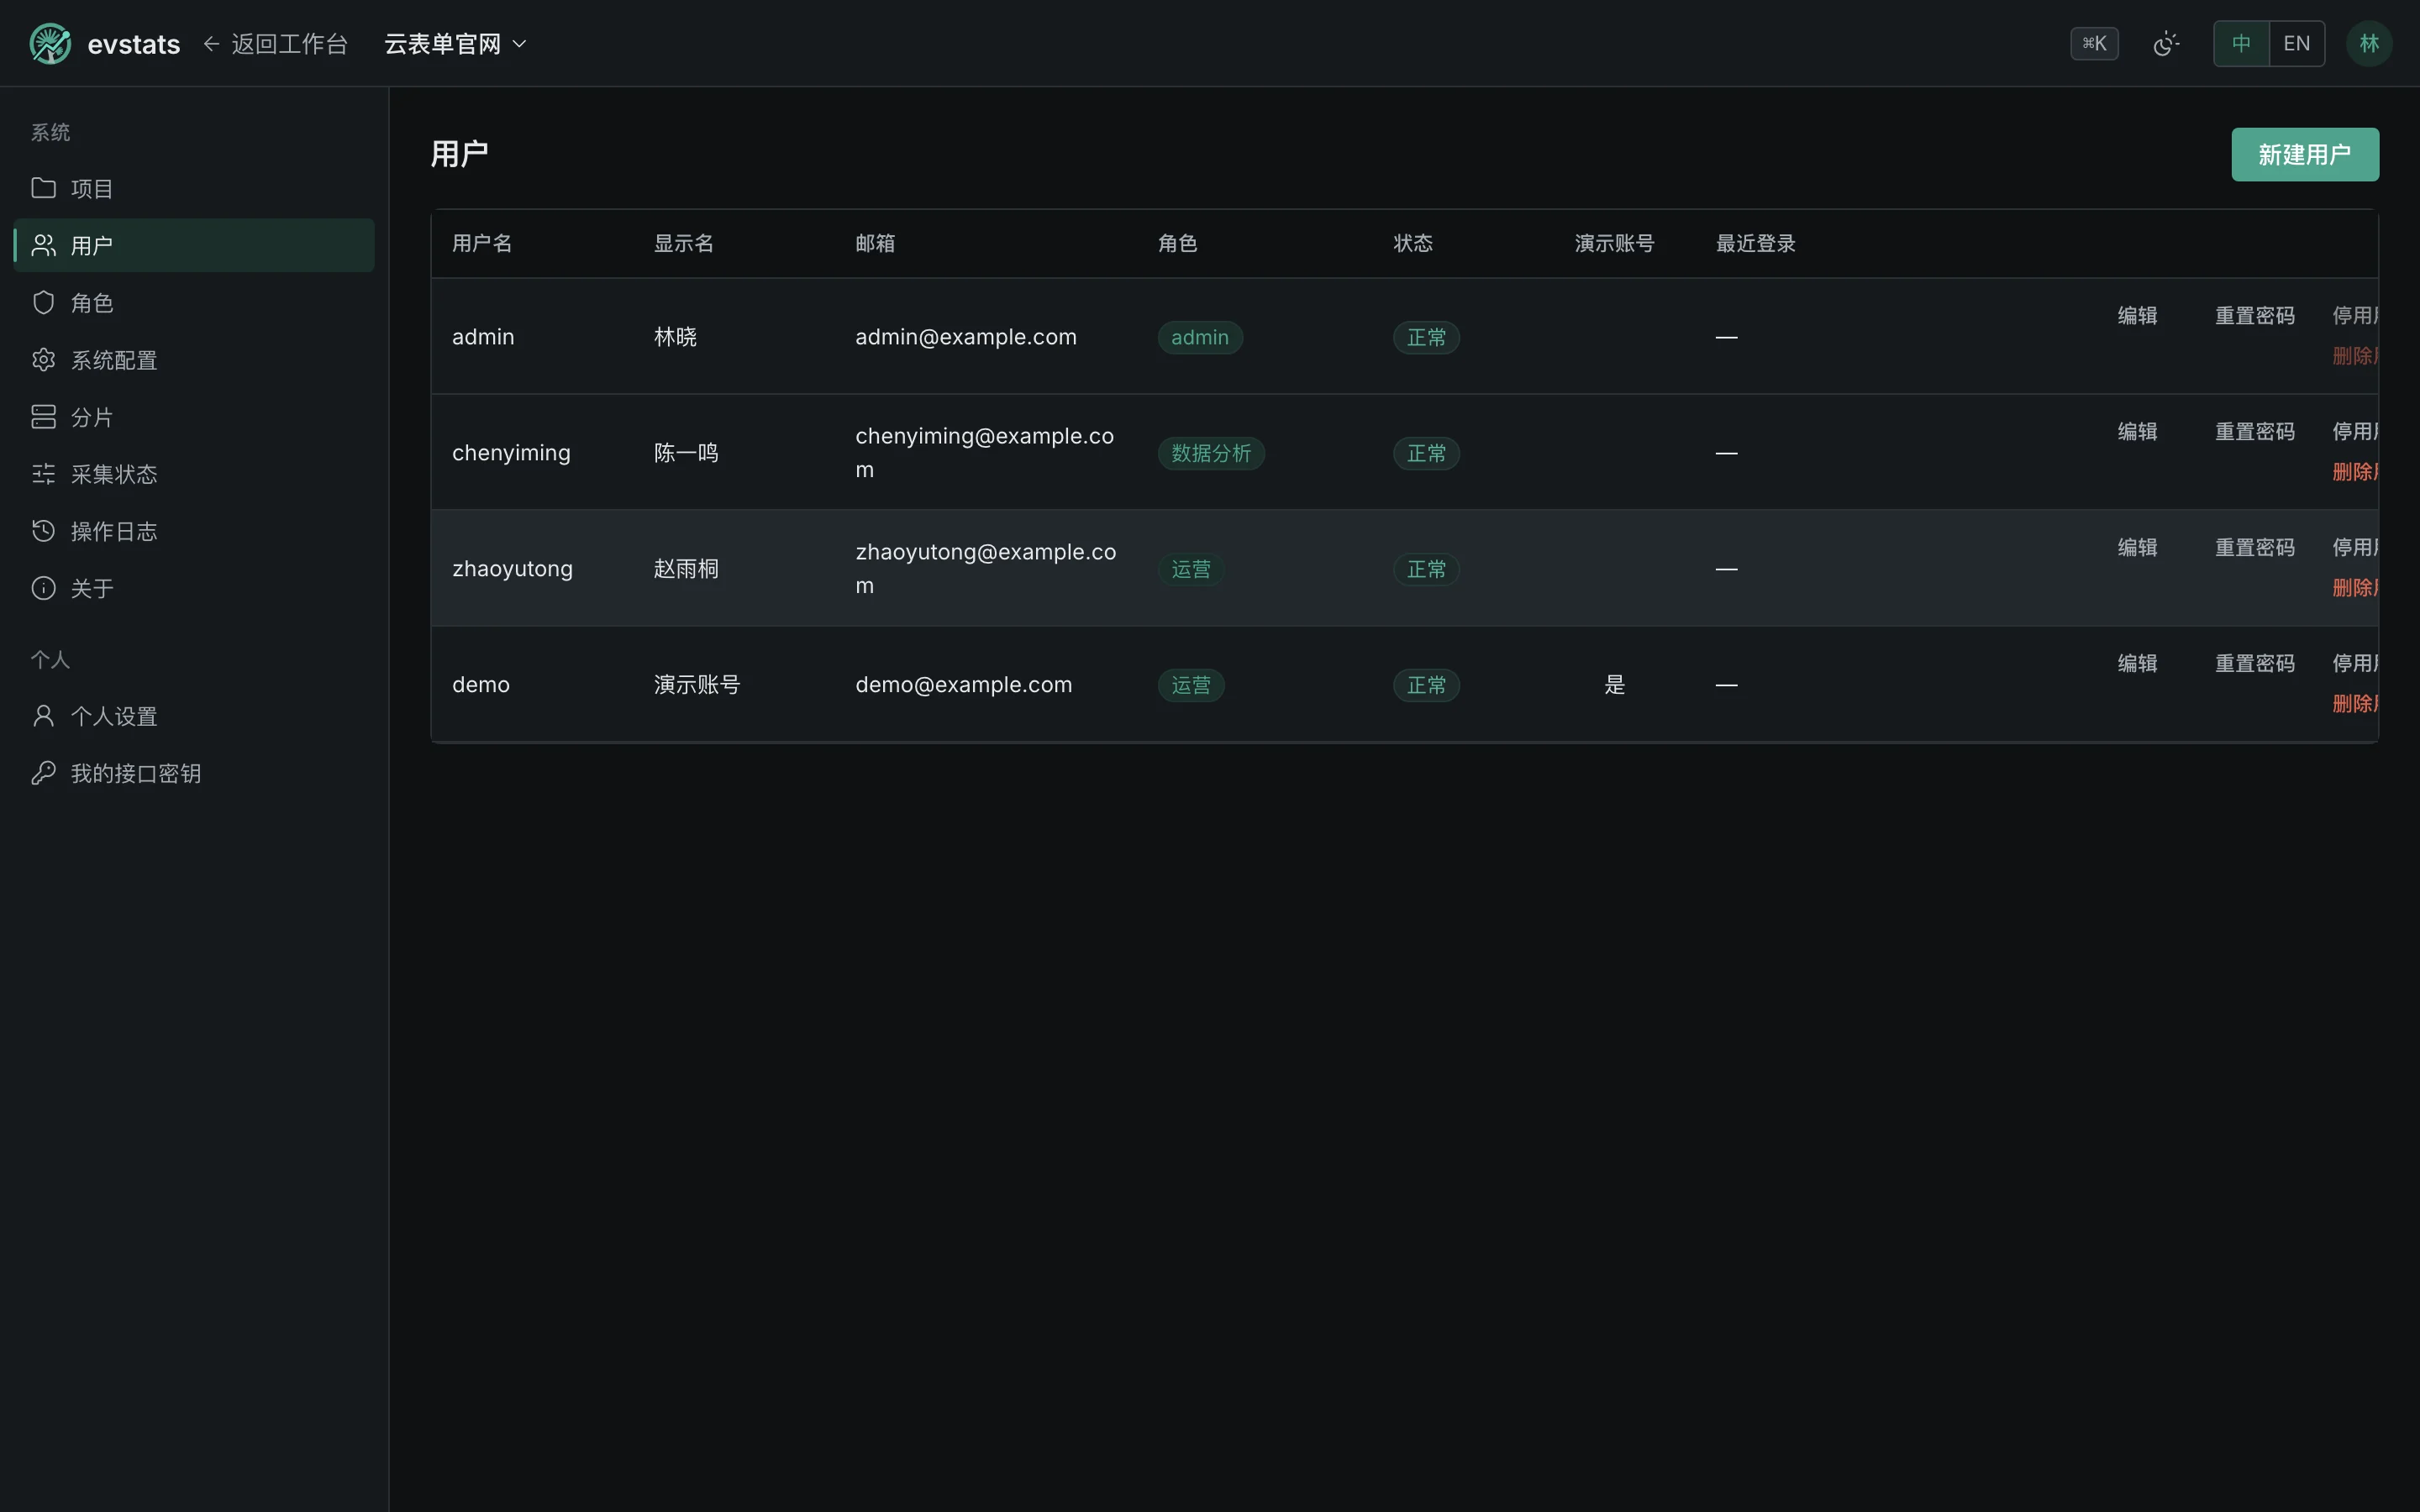
Task: Click the 关于 info icon
Action: [43, 587]
